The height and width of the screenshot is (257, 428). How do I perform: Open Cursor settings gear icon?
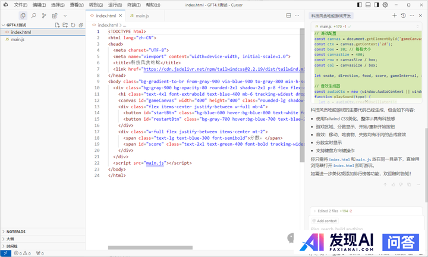pyautogui.click(x=385, y=5)
